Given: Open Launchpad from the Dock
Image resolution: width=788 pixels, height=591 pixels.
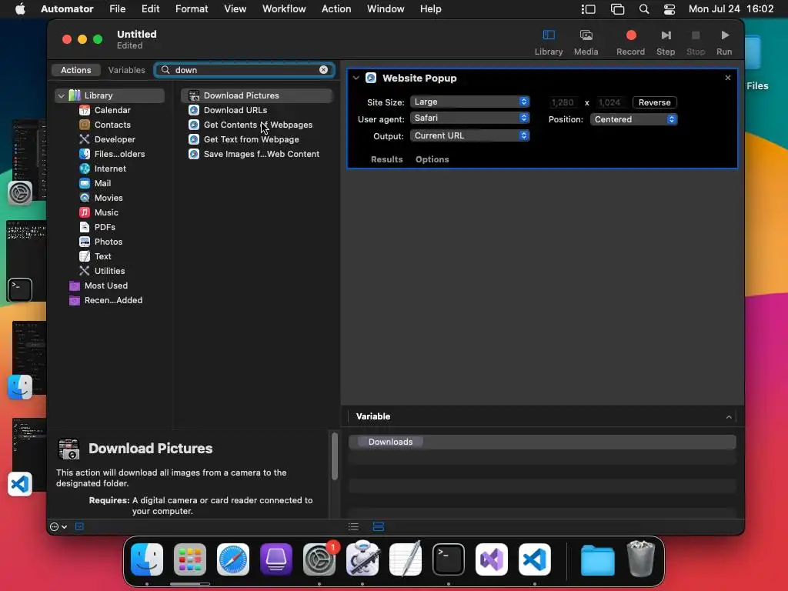Looking at the screenshot, I should coord(190,559).
